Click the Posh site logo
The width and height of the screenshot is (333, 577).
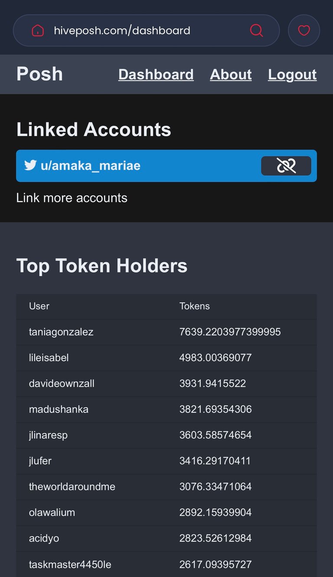pos(39,74)
